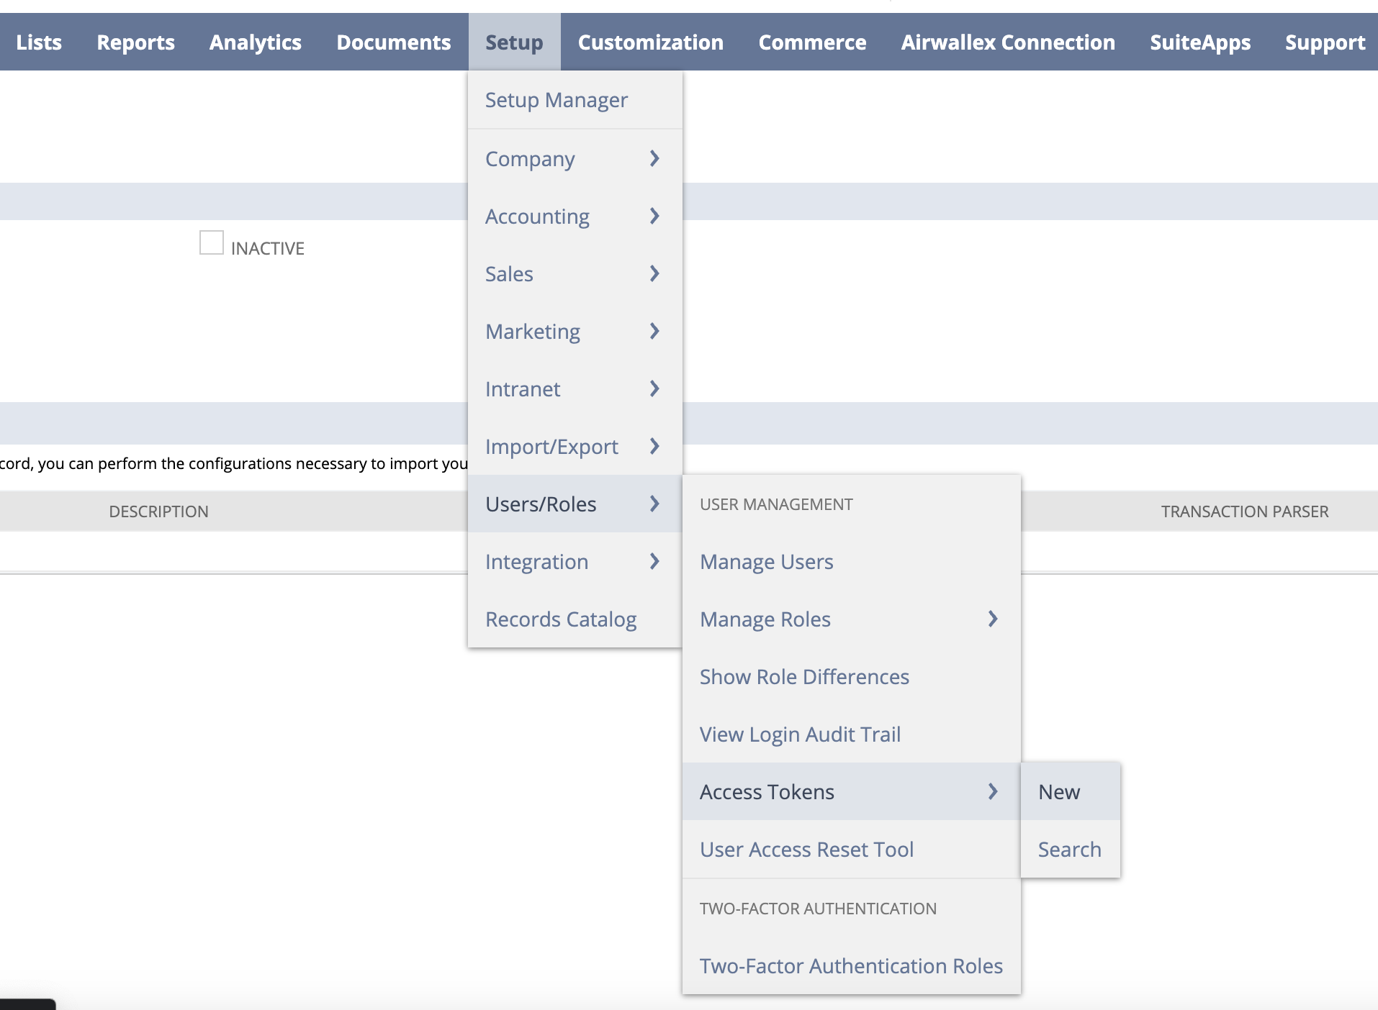The height and width of the screenshot is (1010, 1378).
Task: Check the Inactive checkbox
Action: (x=212, y=243)
